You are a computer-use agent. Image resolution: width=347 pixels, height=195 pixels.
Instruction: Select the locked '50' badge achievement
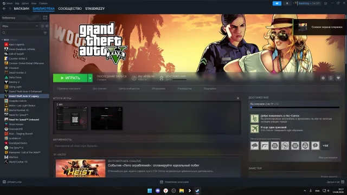pos(295,146)
